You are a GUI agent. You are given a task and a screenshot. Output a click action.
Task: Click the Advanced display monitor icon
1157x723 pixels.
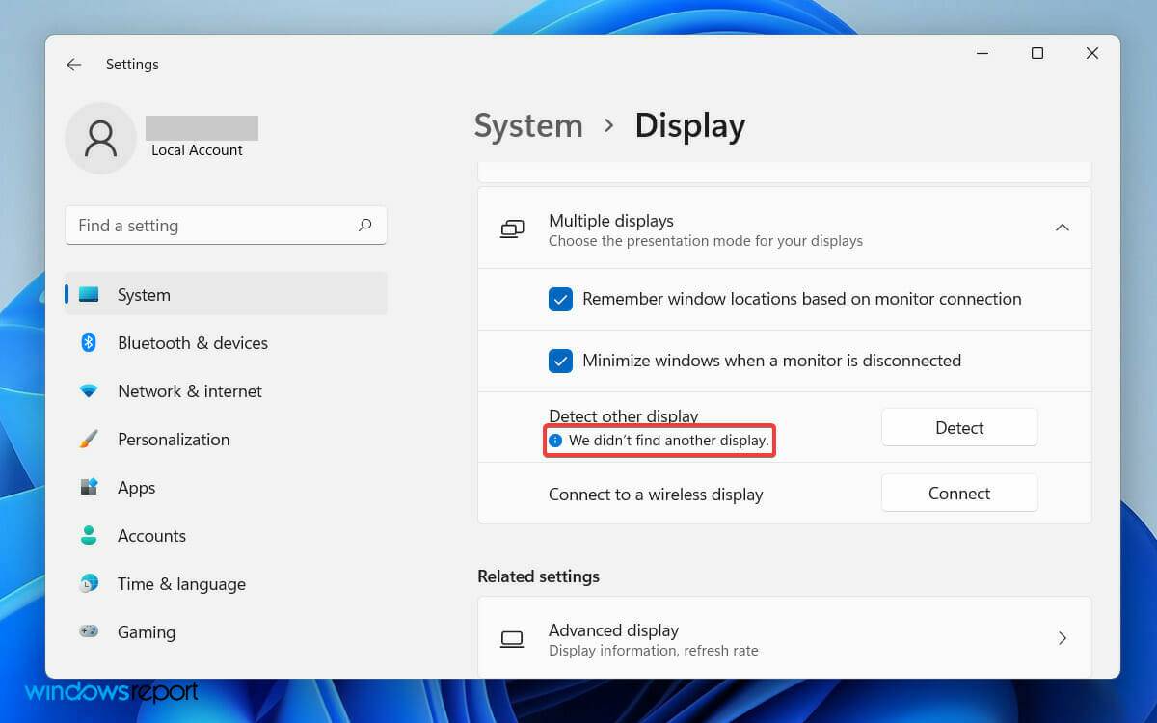pyautogui.click(x=512, y=638)
